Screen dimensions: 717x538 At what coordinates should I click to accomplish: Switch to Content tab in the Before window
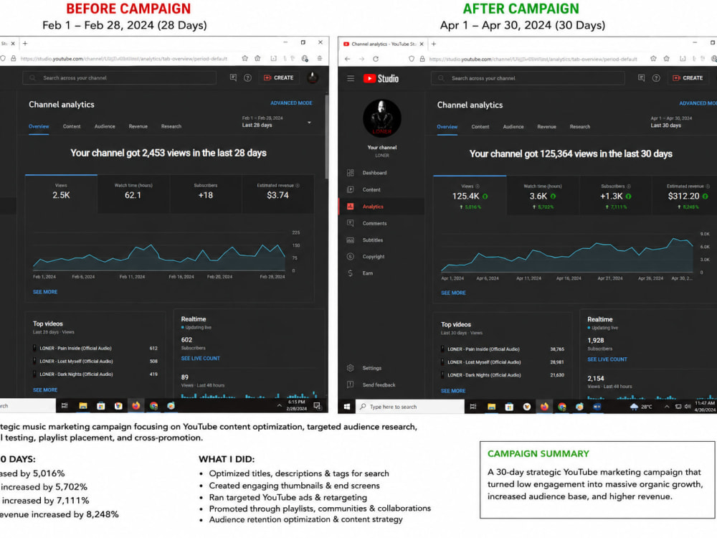(x=72, y=126)
